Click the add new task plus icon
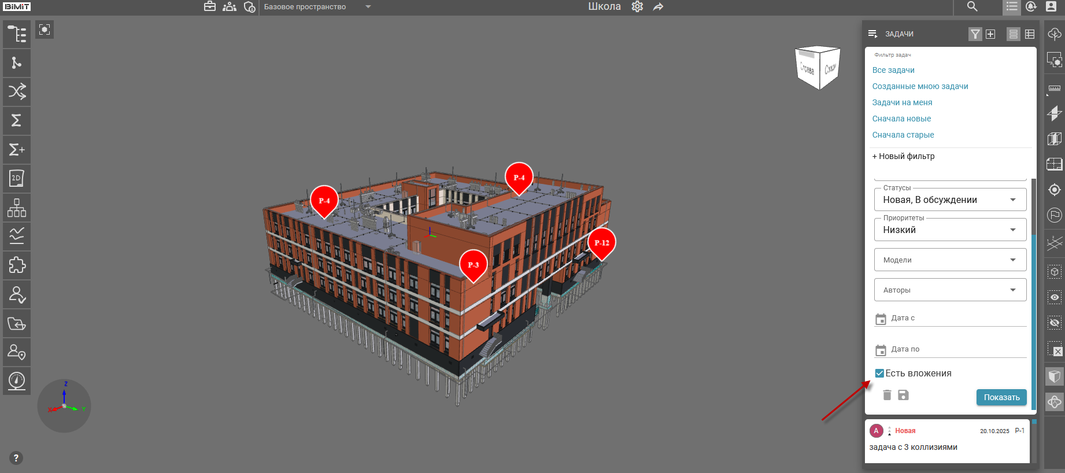 click(x=990, y=34)
